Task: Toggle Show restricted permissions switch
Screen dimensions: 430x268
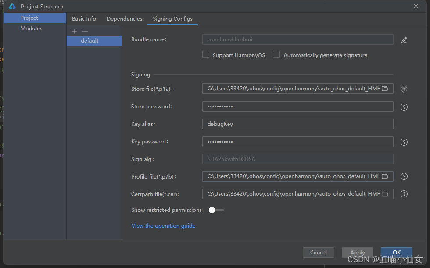Action: click(x=215, y=210)
